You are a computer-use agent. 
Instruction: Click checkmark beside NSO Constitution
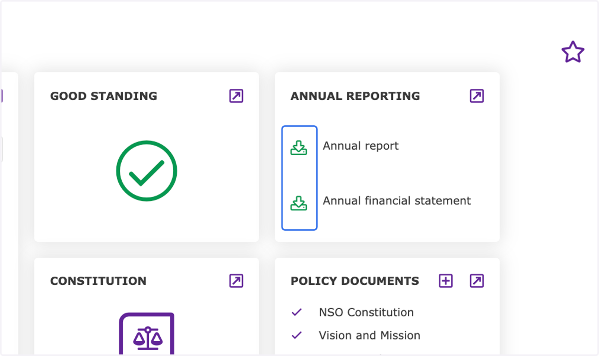[x=297, y=313]
